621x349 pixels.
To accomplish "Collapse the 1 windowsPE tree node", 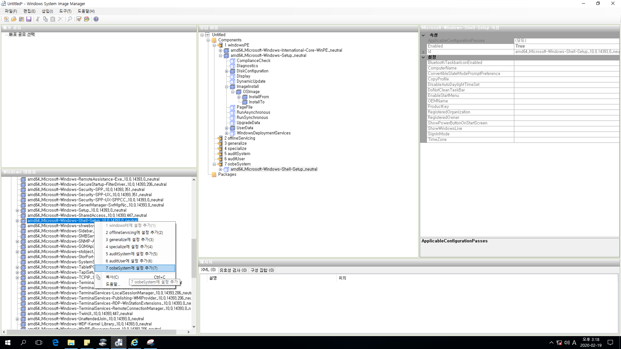I will [x=214, y=45].
